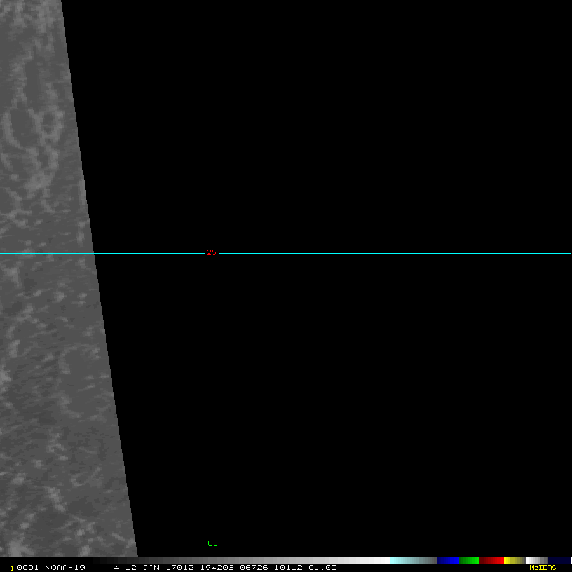Click the 10112 value in the status line
The image size is (572, 572).
[289, 568]
